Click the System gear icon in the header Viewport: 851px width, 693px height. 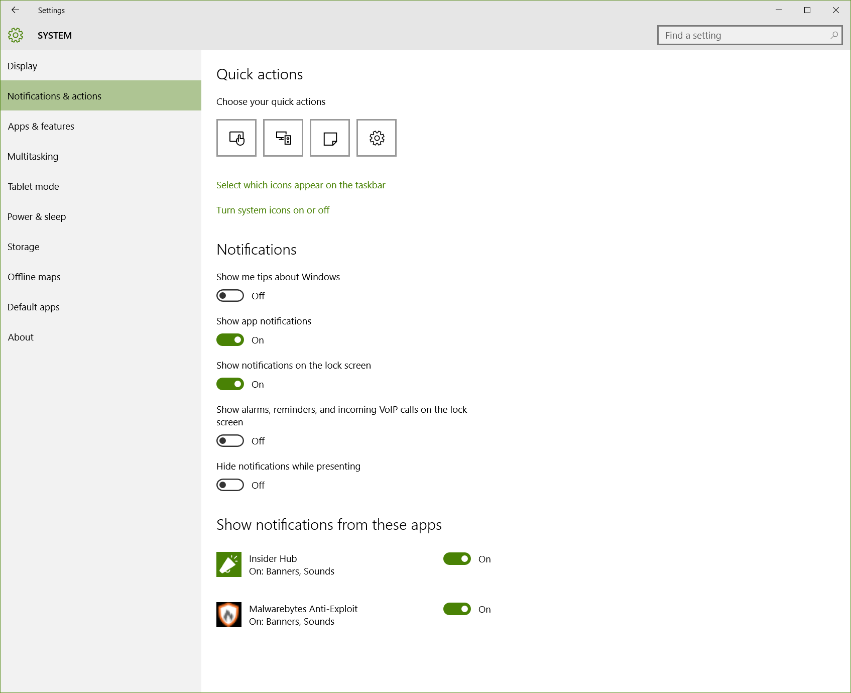(x=16, y=35)
